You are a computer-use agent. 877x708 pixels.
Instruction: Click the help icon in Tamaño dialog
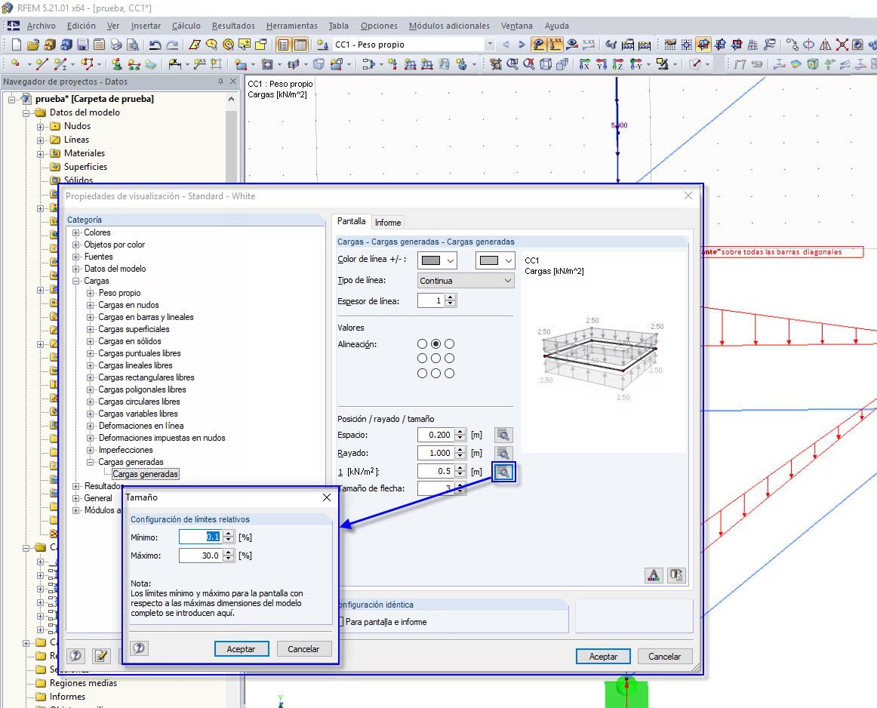tap(140, 648)
